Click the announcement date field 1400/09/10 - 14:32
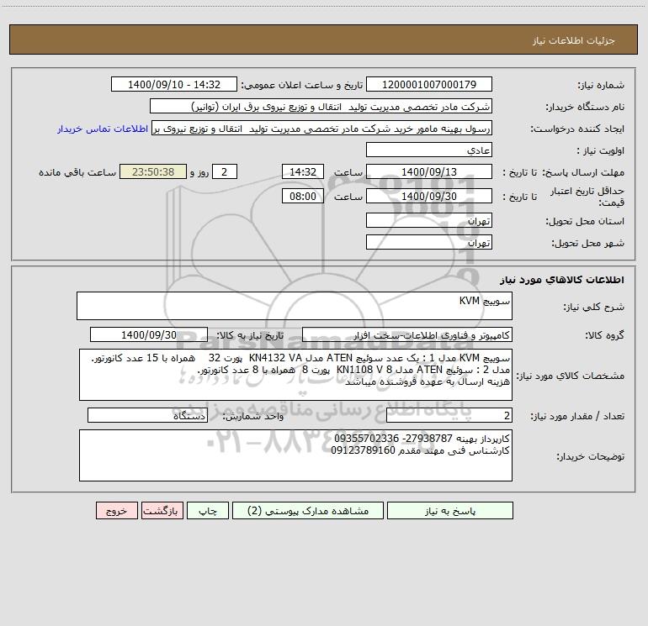Viewport: 648px width, 626px height. point(174,84)
